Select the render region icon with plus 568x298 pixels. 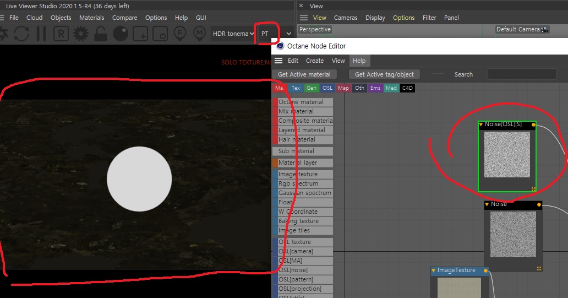point(140,34)
